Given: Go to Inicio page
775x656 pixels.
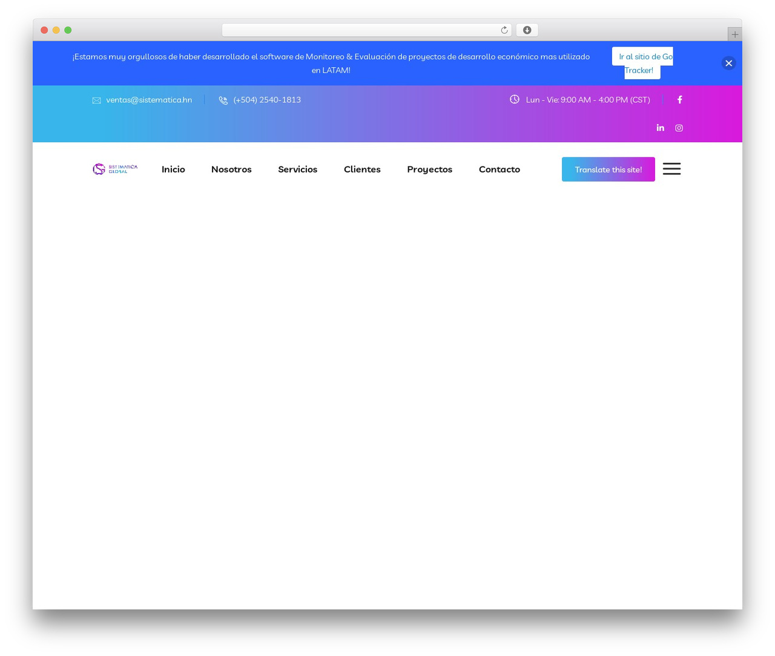Looking at the screenshot, I should click(x=173, y=169).
